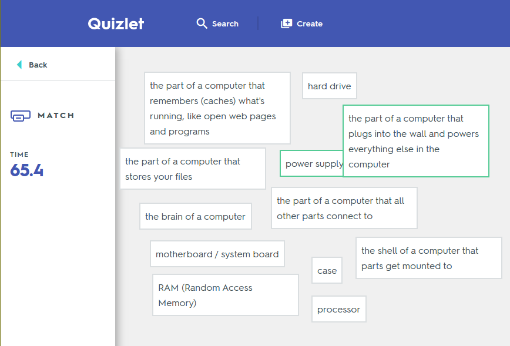Click the Quizlet logo
The height and width of the screenshot is (346, 510).
click(116, 23)
